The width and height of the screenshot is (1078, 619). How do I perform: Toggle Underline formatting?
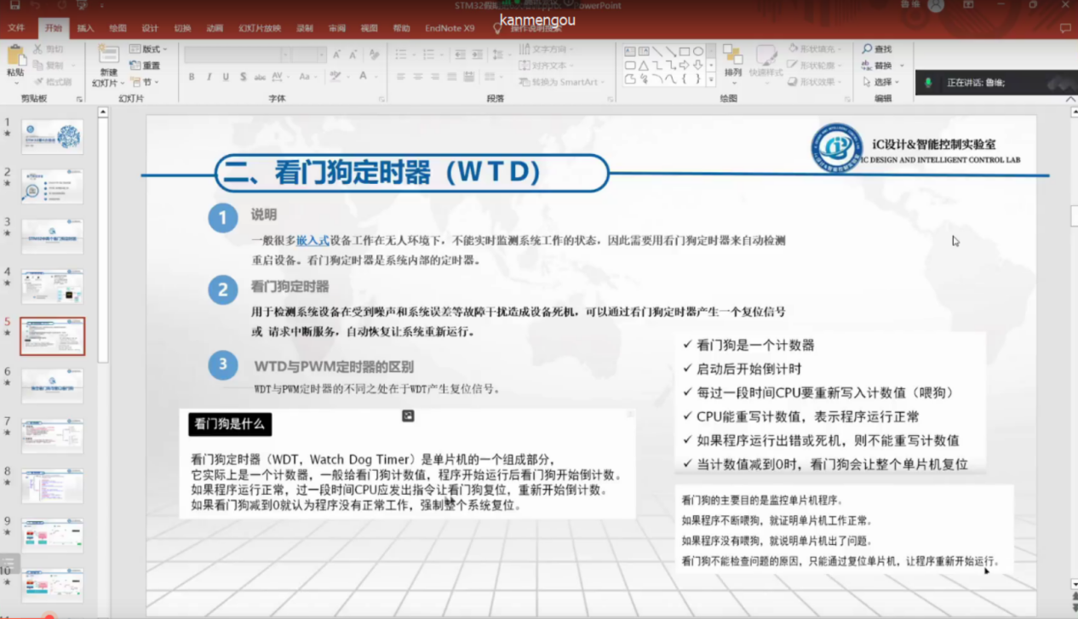point(226,77)
